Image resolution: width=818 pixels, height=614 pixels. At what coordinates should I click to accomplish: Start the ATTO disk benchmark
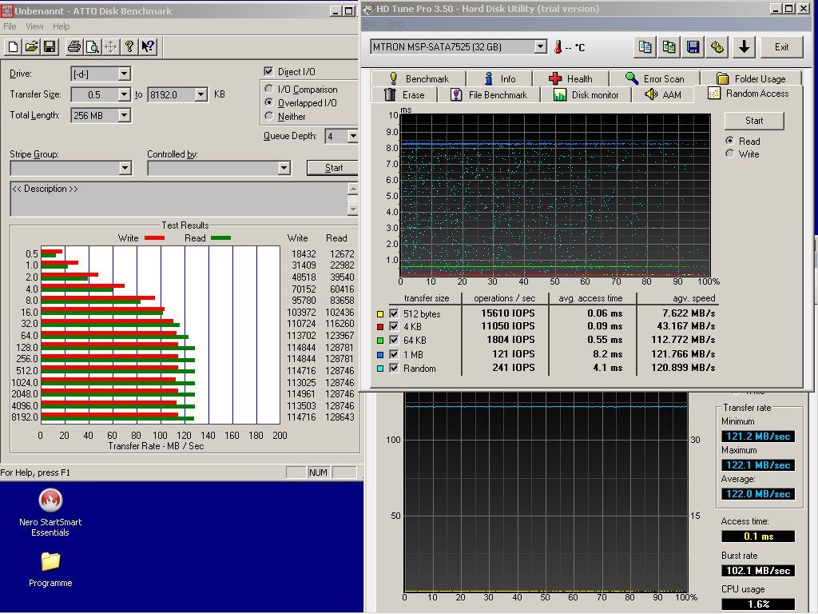click(x=333, y=168)
